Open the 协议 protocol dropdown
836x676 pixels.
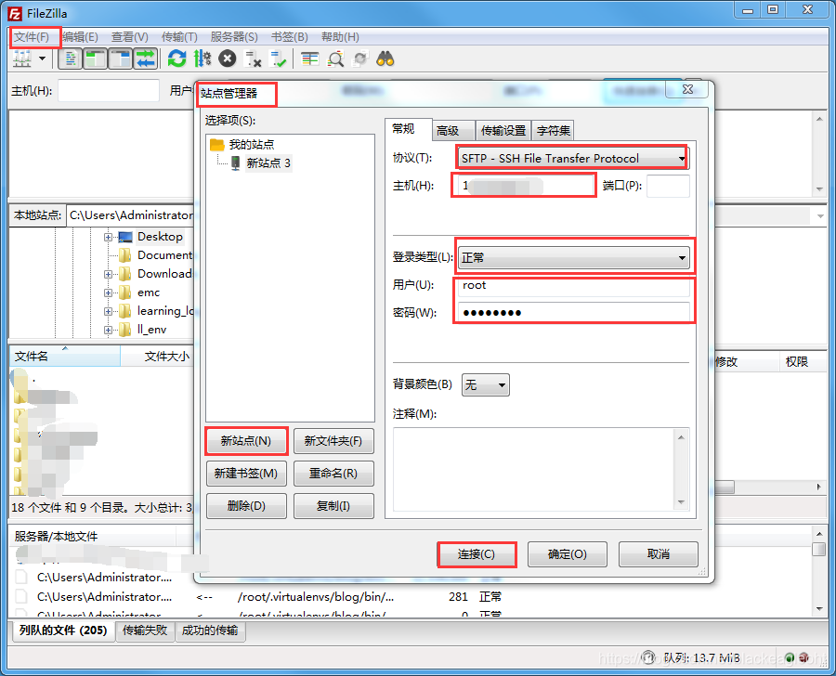pyautogui.click(x=573, y=159)
